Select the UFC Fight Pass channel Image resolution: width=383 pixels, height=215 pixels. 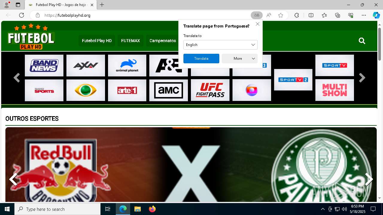pyautogui.click(x=210, y=90)
